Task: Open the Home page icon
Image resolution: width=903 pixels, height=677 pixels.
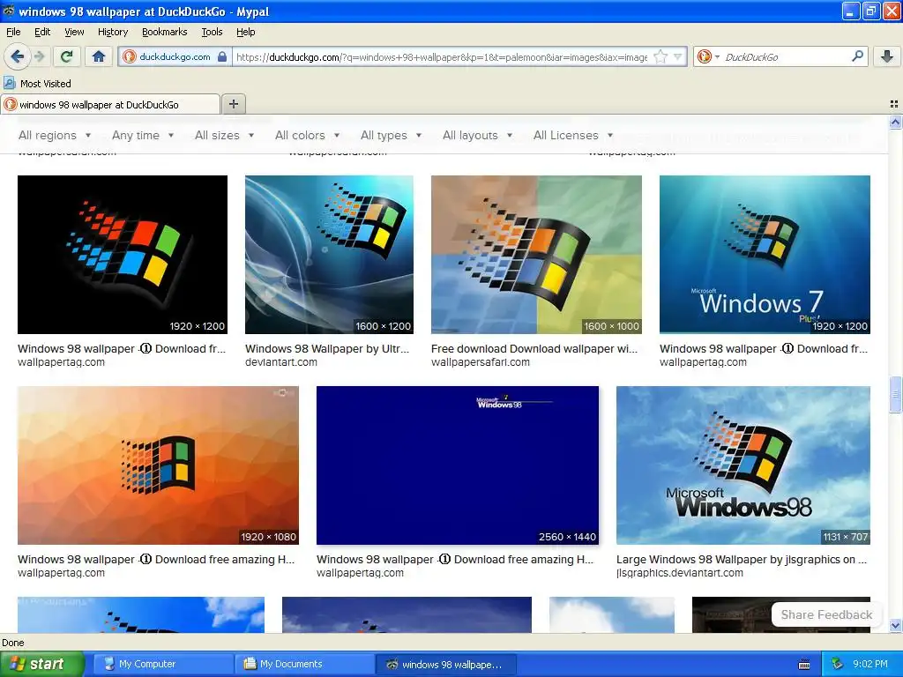Action: (99, 56)
